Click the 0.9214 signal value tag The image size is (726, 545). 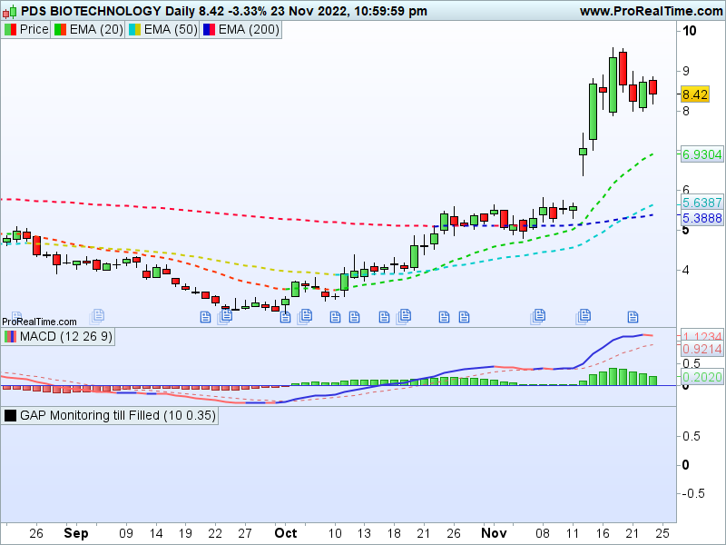coord(701,349)
